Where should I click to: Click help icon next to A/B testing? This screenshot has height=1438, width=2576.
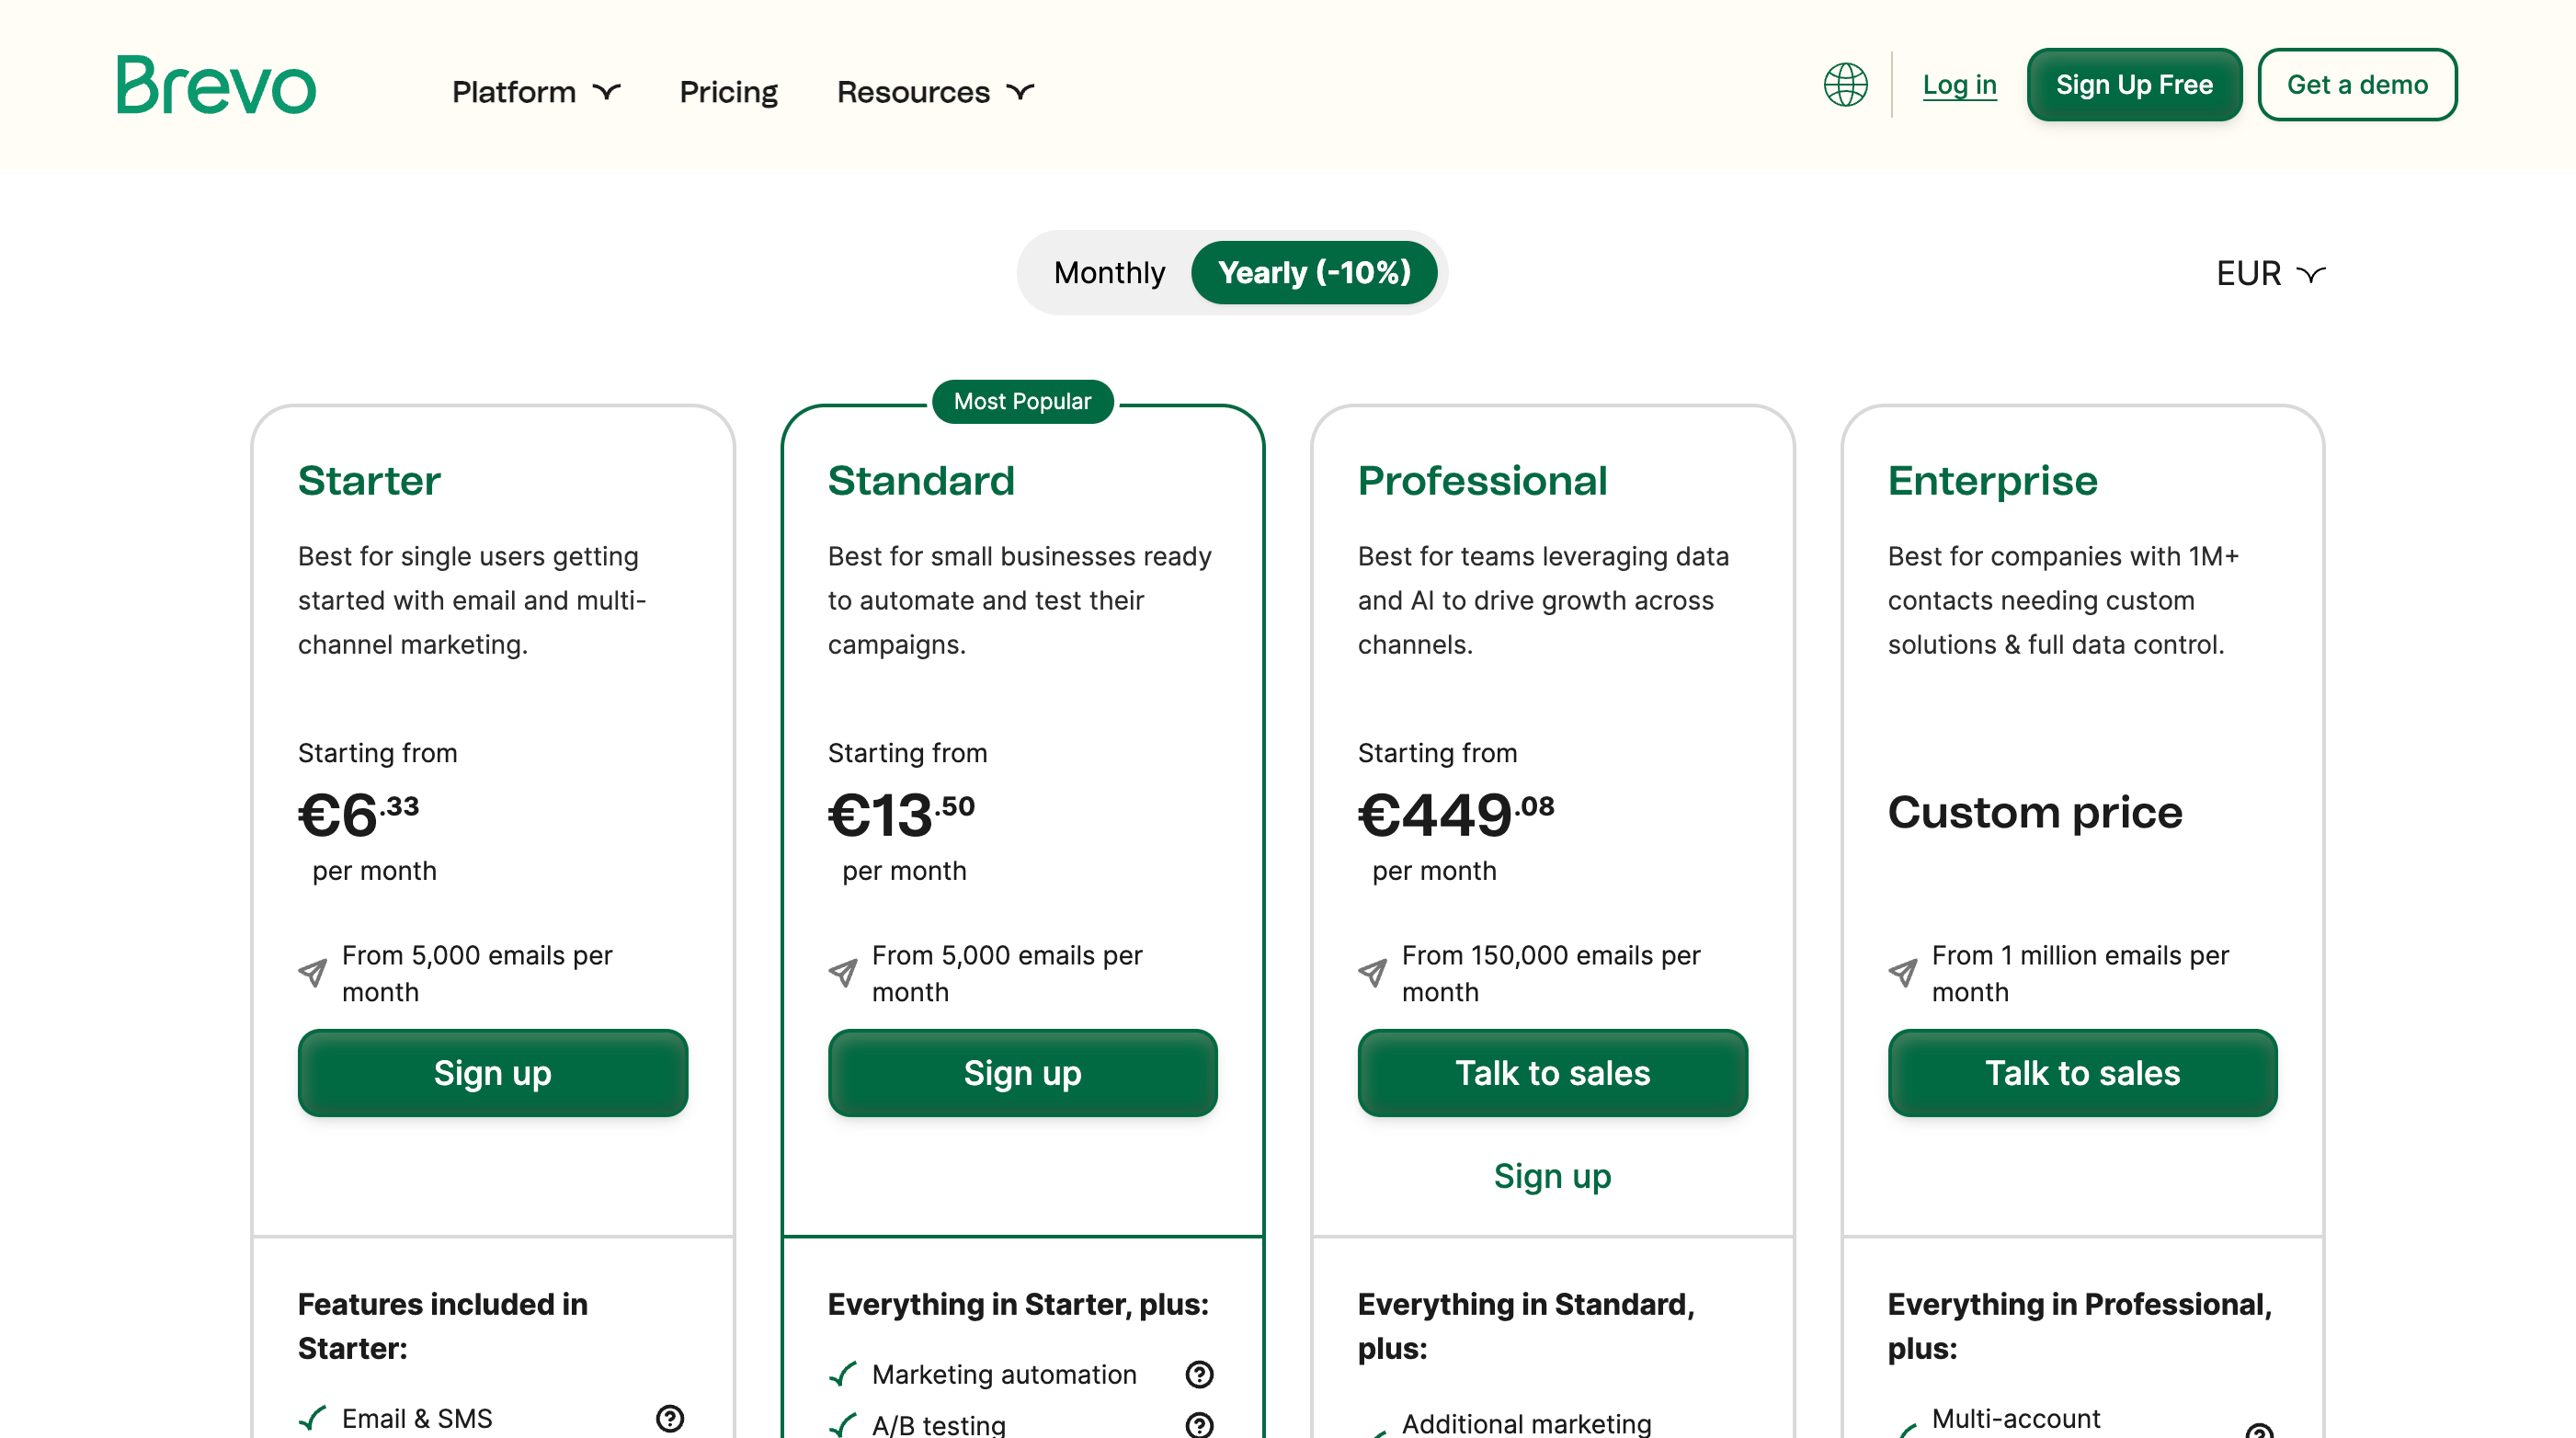[x=1199, y=1424]
